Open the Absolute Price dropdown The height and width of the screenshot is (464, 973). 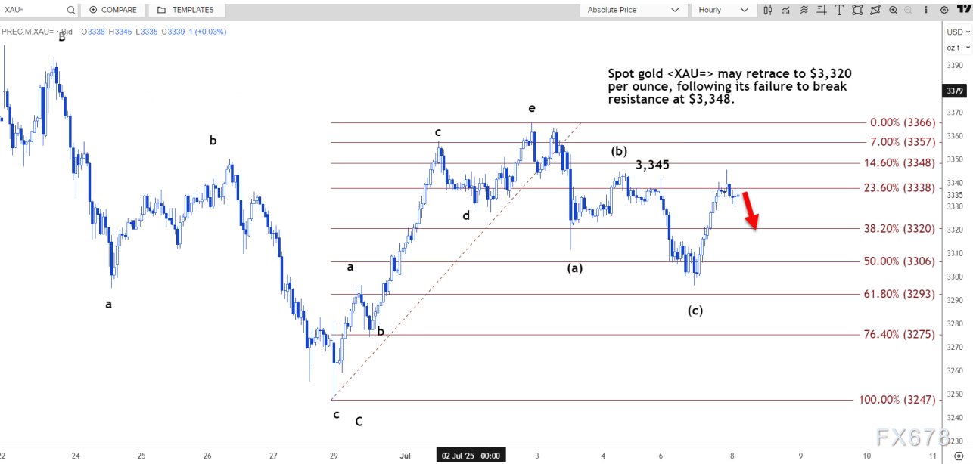click(633, 10)
